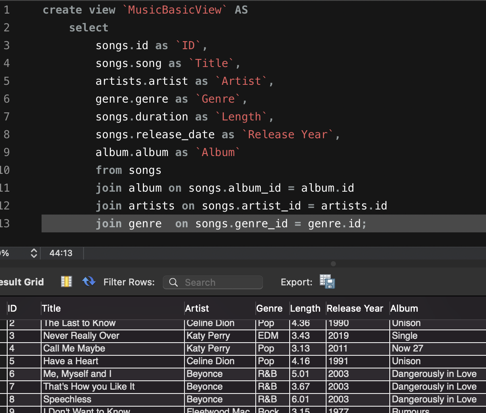486x413 pixels.
Task: Click Dangerously in Love in the Speechless row
Action: 438,399
